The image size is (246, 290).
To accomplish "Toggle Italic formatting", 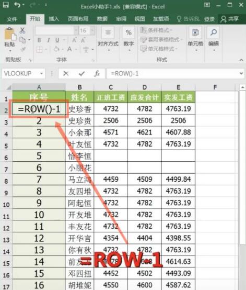I will (x=49, y=40).
